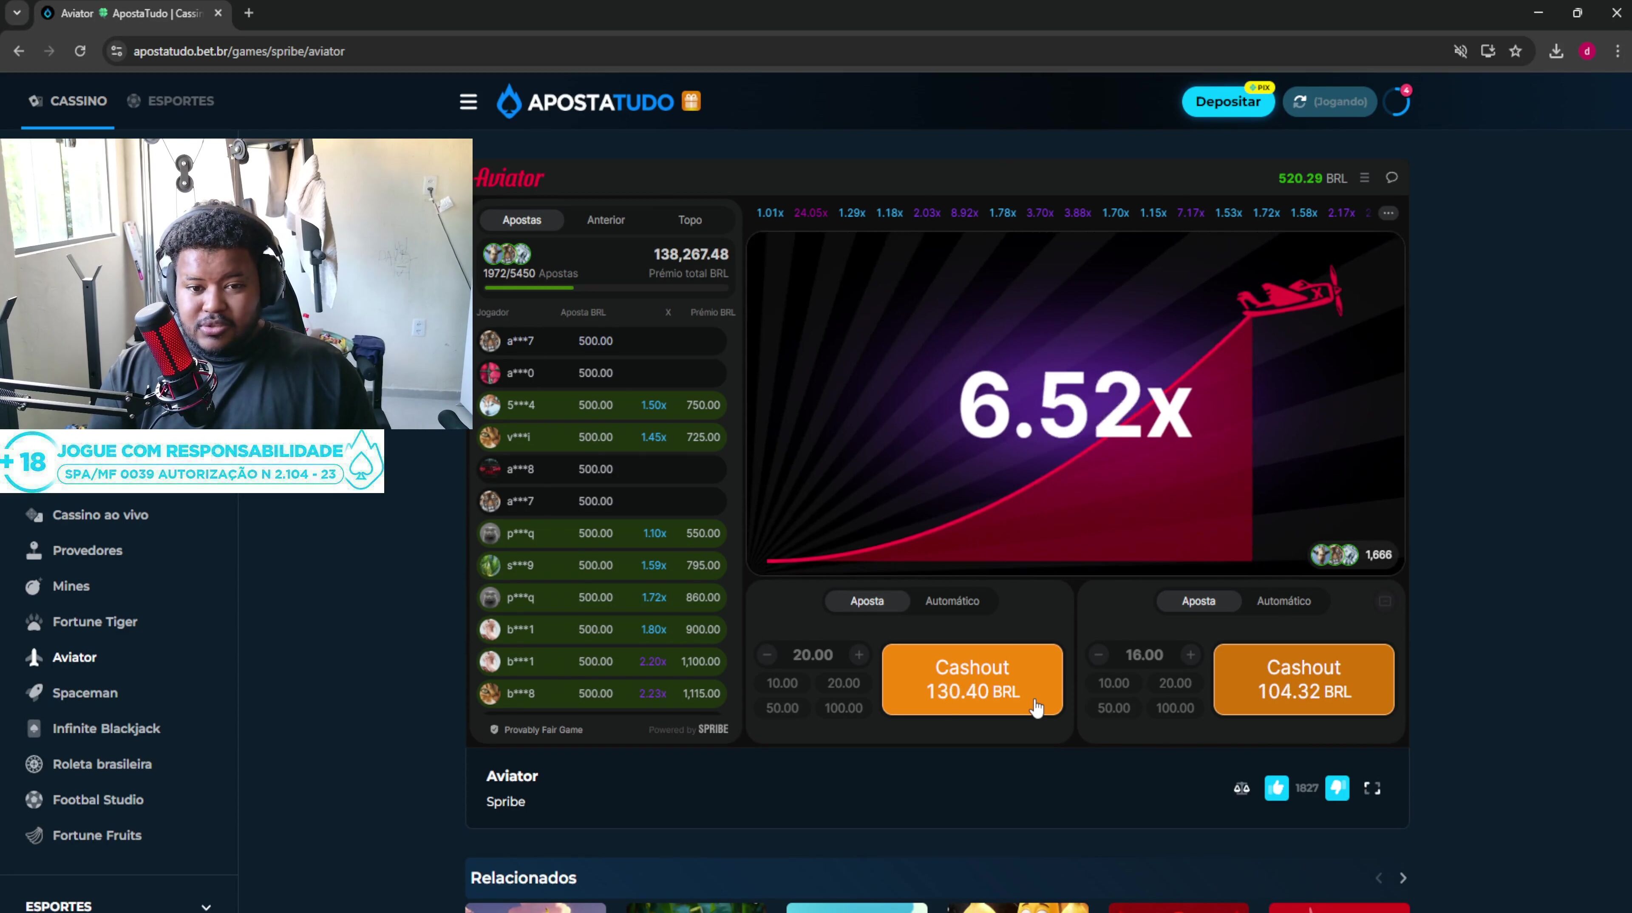The width and height of the screenshot is (1632, 913).
Task: Close the Aviator browser tab
Action: pyautogui.click(x=218, y=13)
